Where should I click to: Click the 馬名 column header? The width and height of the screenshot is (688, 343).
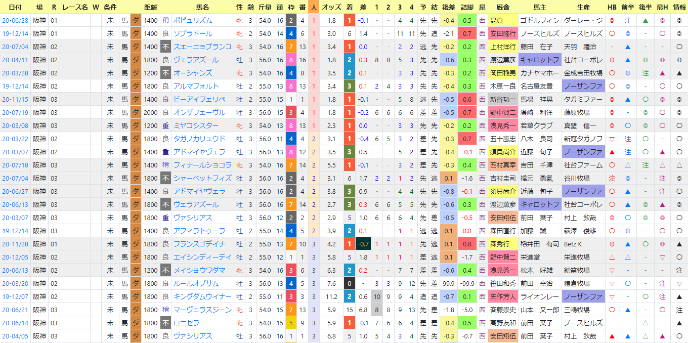202,7
